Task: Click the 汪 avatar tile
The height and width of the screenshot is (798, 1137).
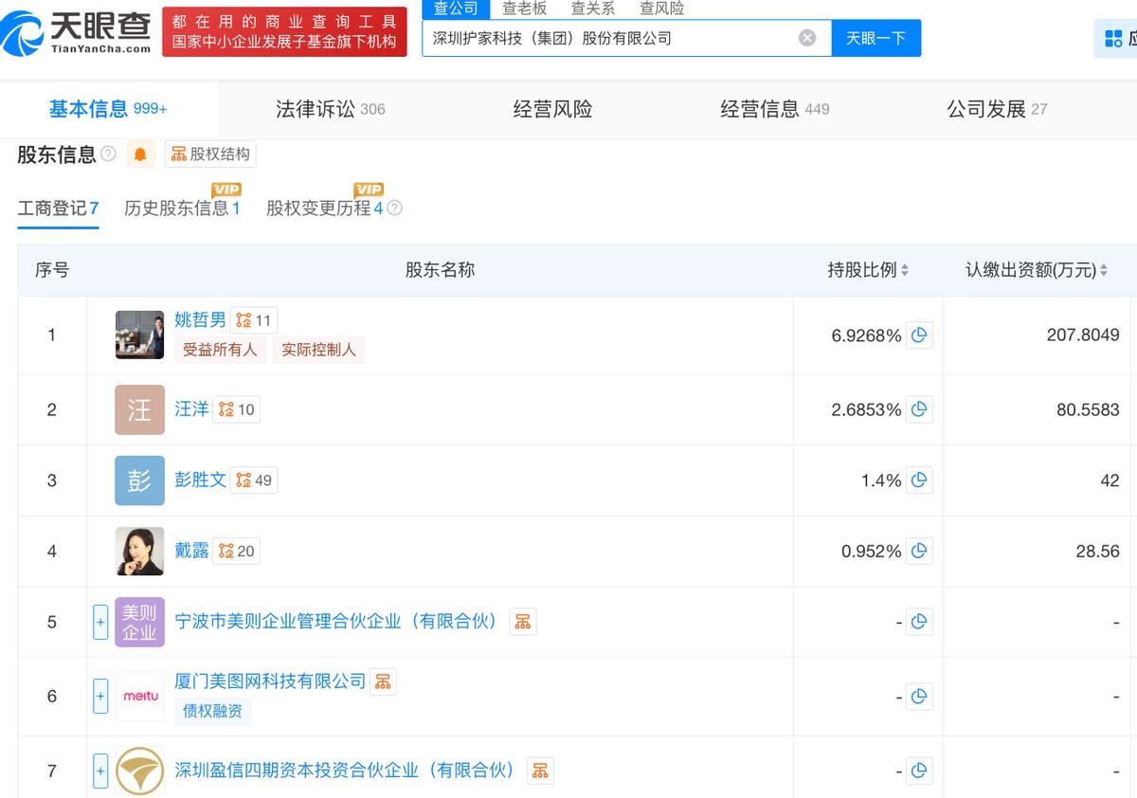Action: [x=139, y=409]
